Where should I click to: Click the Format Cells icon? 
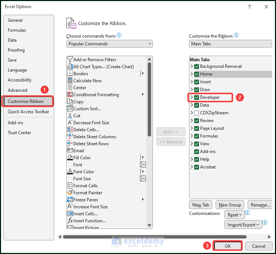pos(70,186)
